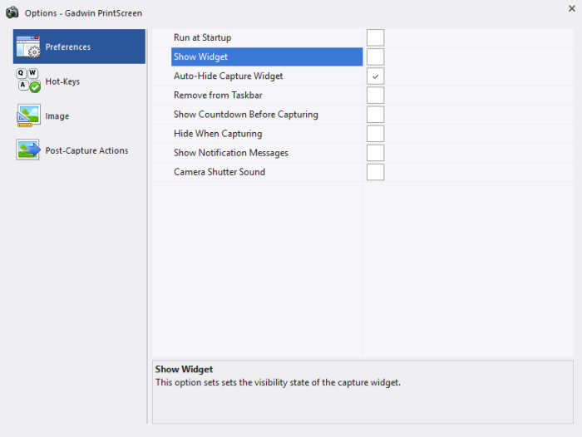
Task: Enable Show Notification Messages checkbox
Action: coord(375,153)
